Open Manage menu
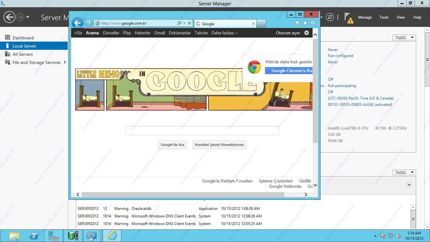Screen dimensions: 430x242 pos(365,17)
